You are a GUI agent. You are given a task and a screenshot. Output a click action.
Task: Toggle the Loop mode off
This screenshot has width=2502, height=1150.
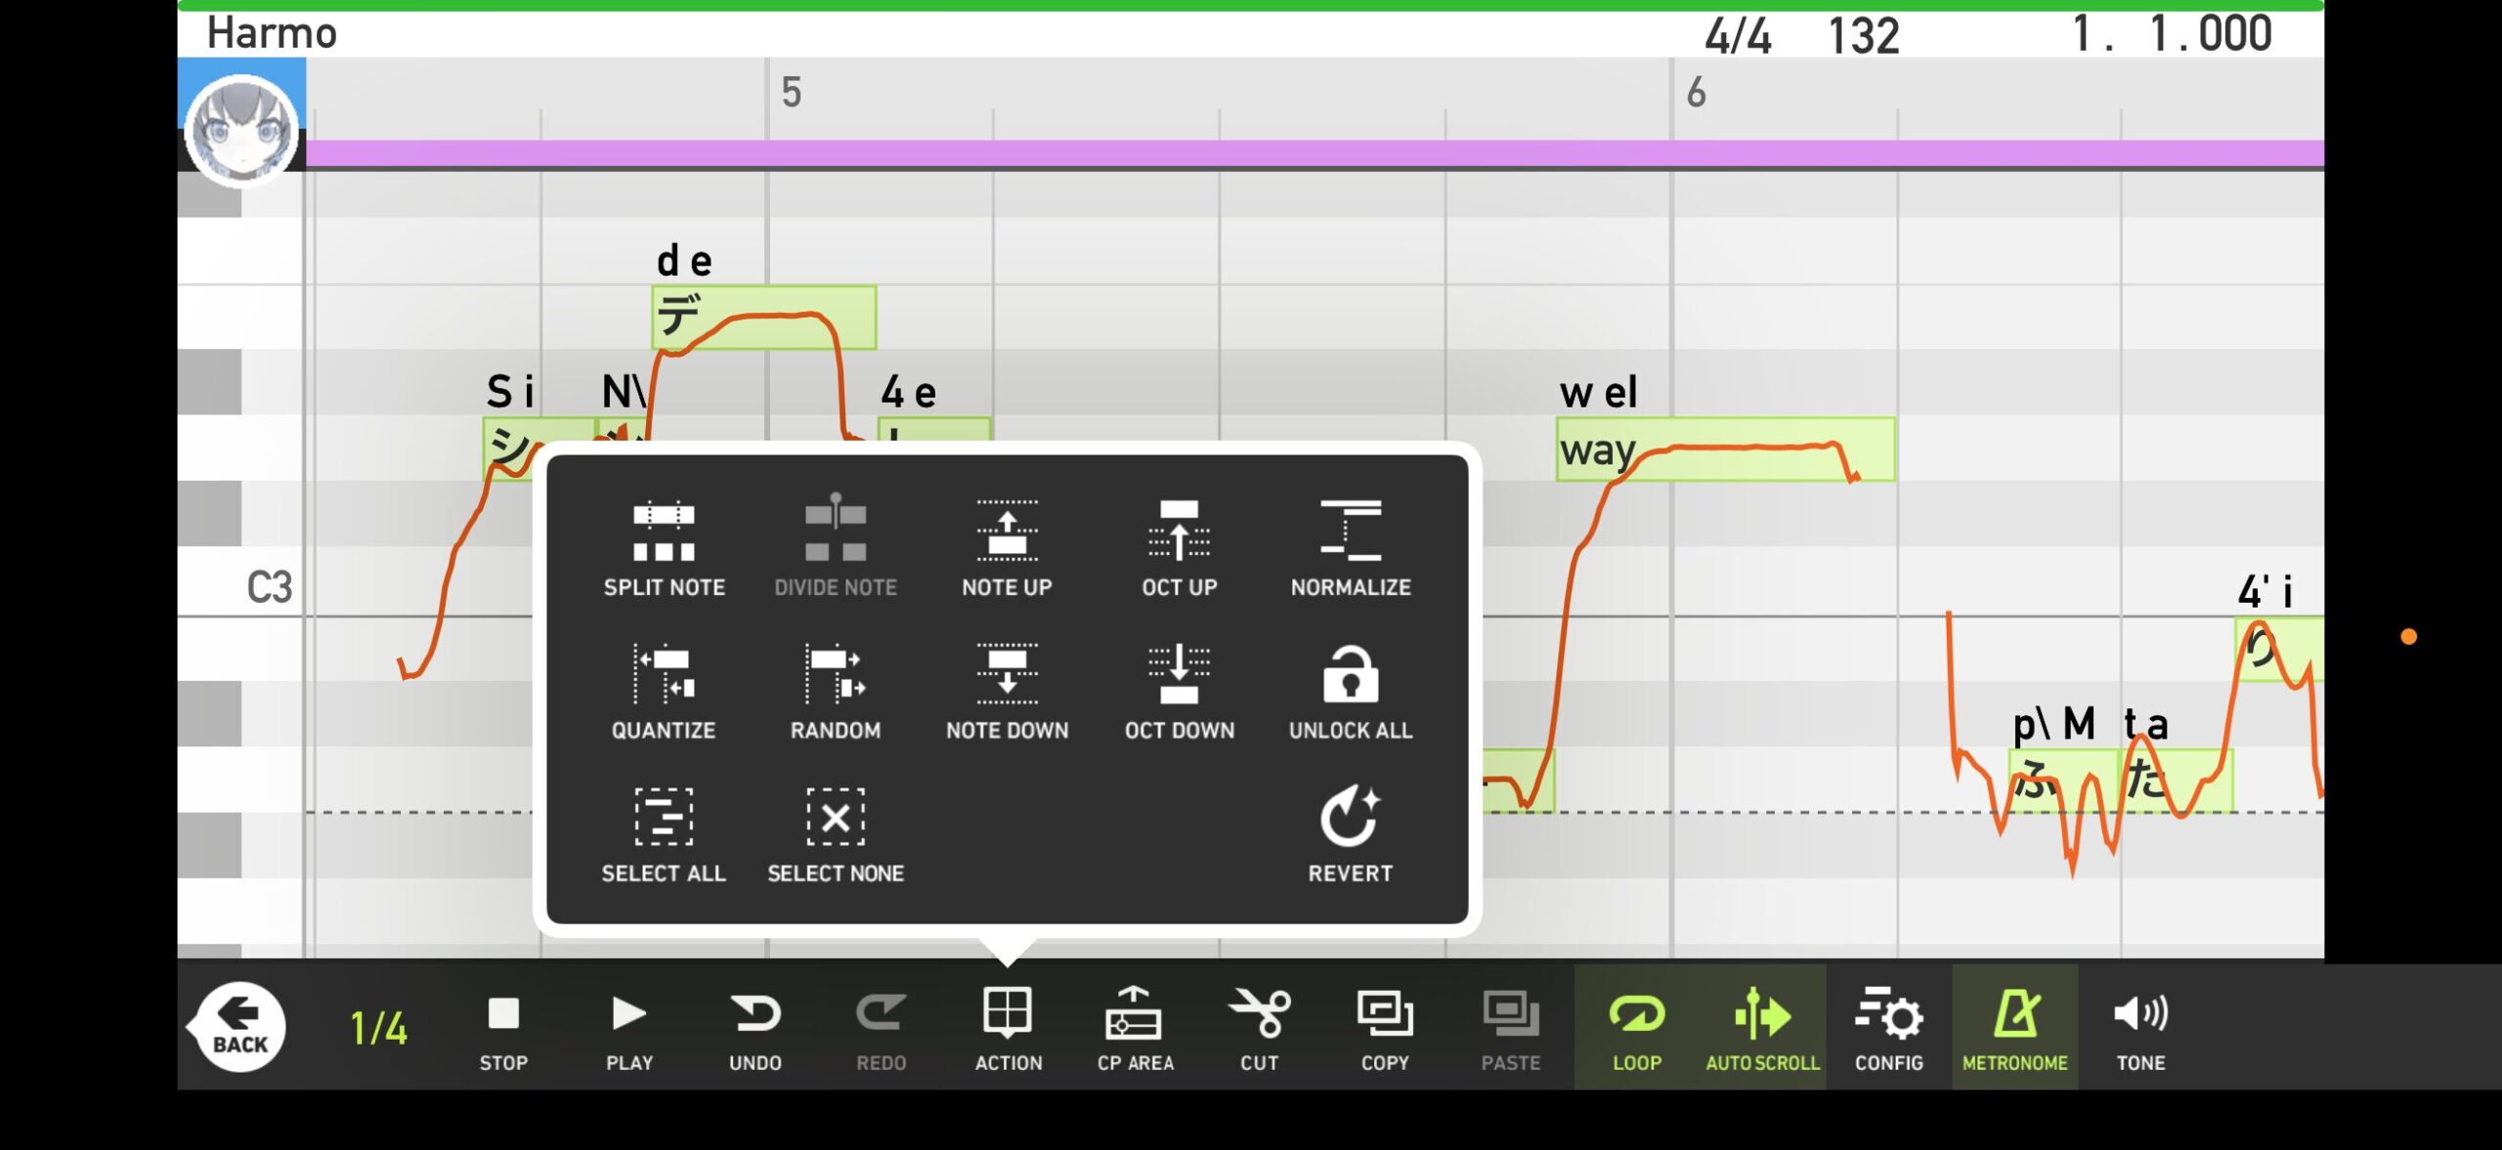click(x=1636, y=1027)
